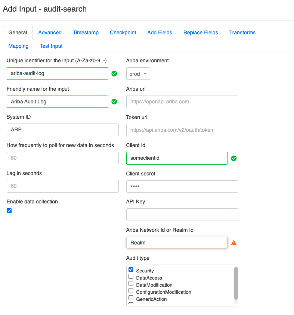Open the Ariba environment dropdown
The height and width of the screenshot is (315, 294).
point(138,74)
